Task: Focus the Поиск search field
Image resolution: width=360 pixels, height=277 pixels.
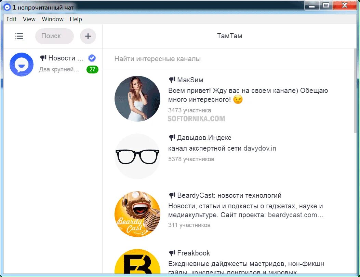Action: (54, 36)
